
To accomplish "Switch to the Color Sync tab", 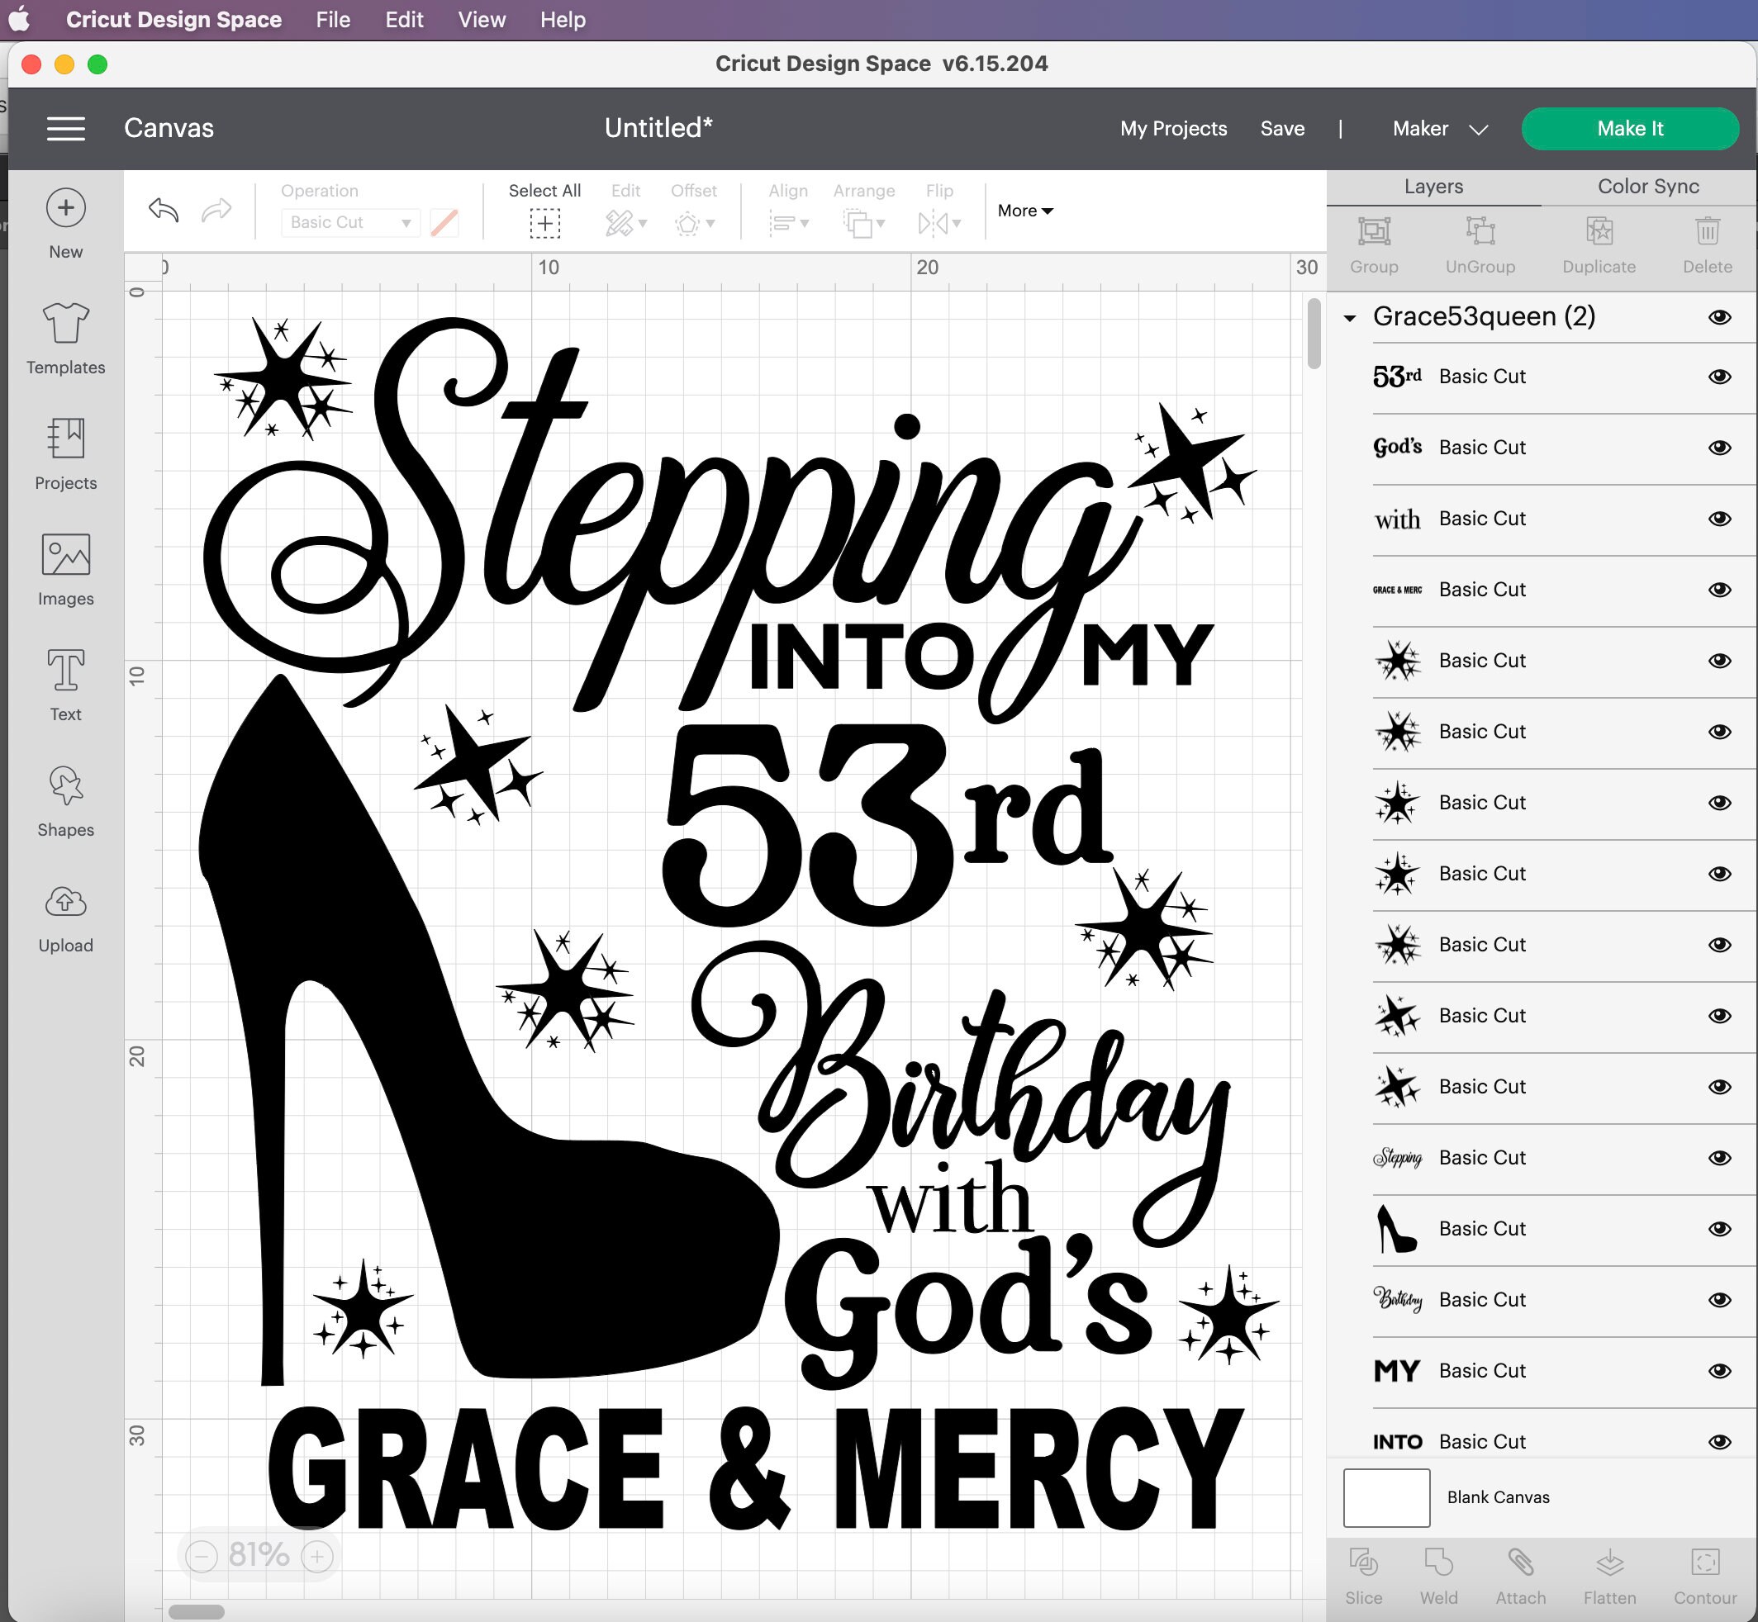I will pos(1647,186).
